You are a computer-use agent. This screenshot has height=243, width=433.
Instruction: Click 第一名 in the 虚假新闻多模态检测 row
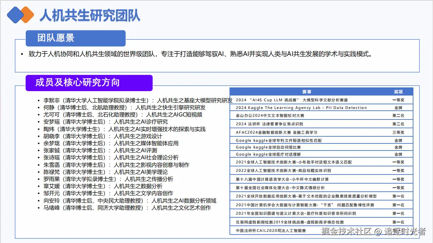pyautogui.click(x=398, y=222)
